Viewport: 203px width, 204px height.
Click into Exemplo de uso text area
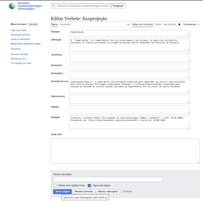[x=130, y=87]
